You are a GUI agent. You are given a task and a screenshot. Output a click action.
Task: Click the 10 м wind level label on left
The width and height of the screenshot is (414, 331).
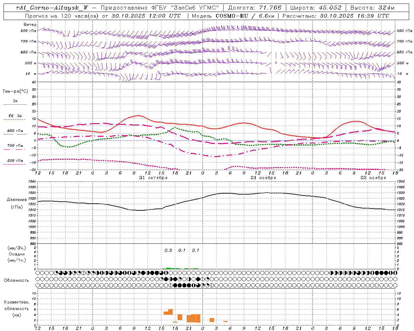31,74
